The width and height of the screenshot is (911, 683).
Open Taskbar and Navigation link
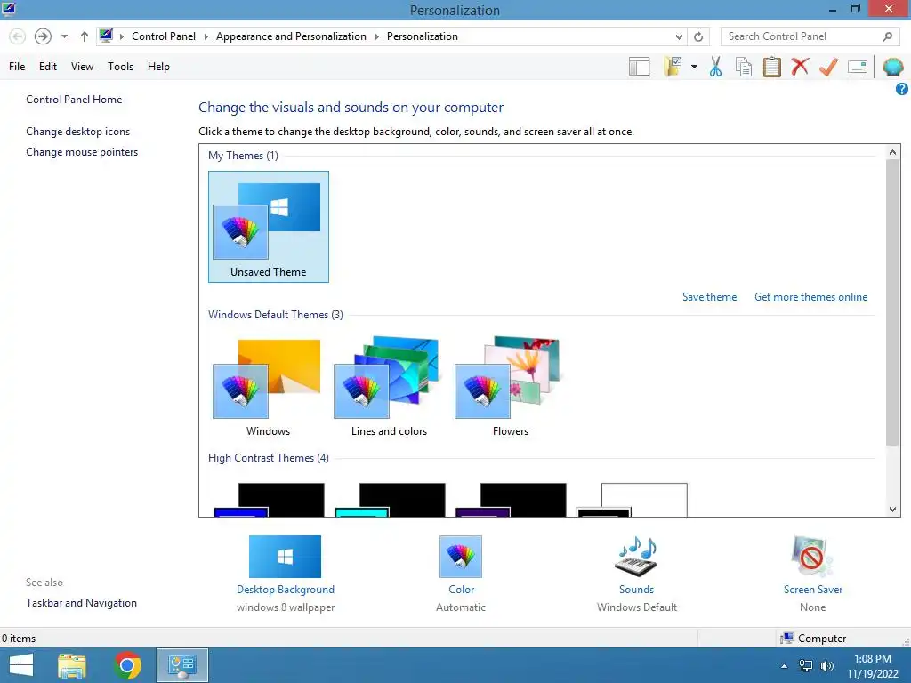[x=81, y=603]
